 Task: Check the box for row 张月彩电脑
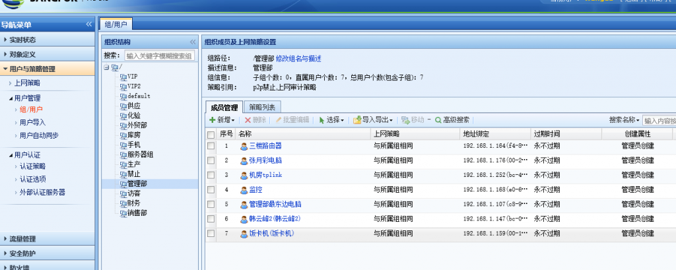pyautogui.click(x=211, y=160)
